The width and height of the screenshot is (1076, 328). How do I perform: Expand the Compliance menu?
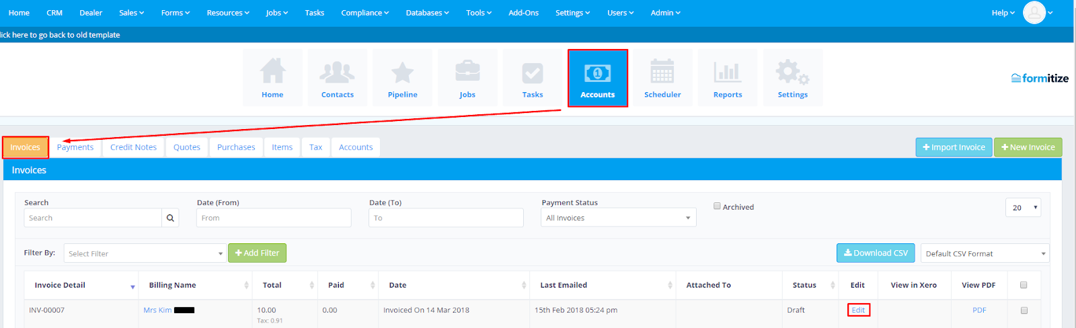365,13
